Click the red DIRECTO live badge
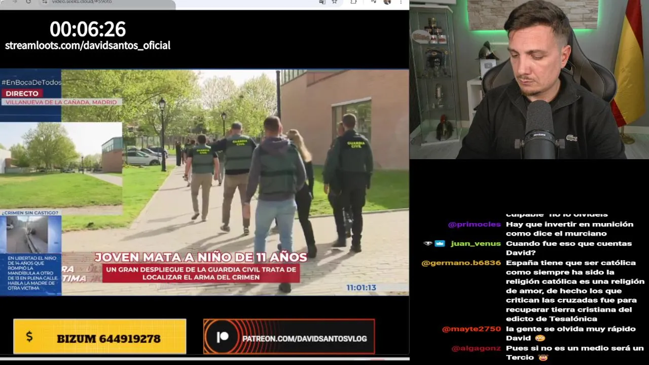Viewport: 649px width, 365px height. (x=22, y=94)
